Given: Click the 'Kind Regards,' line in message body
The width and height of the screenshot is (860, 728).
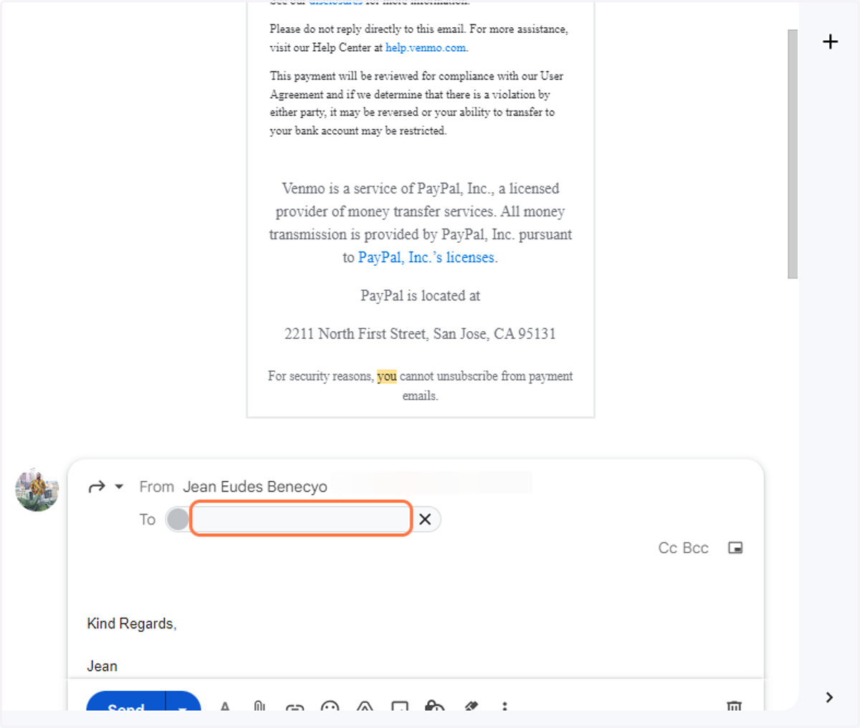Looking at the screenshot, I should (x=132, y=623).
